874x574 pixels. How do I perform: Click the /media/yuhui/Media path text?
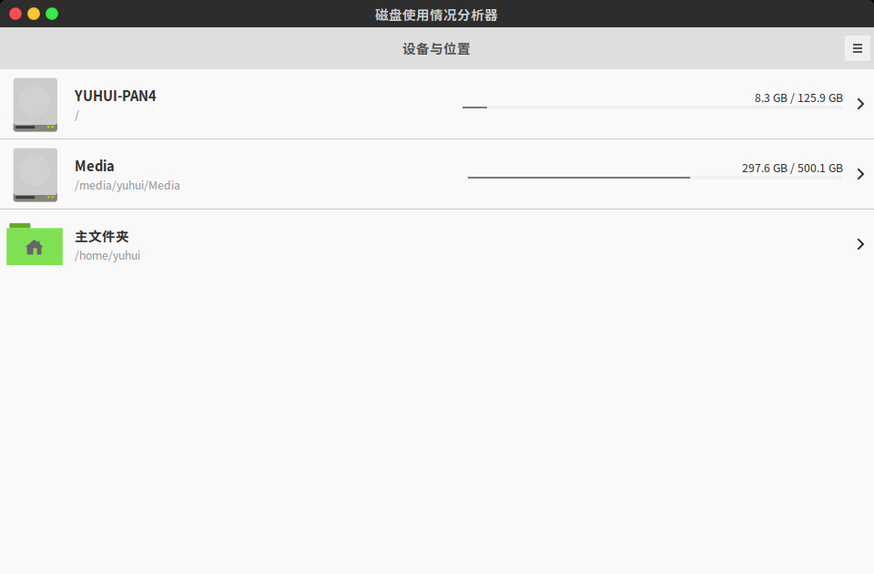coord(127,185)
